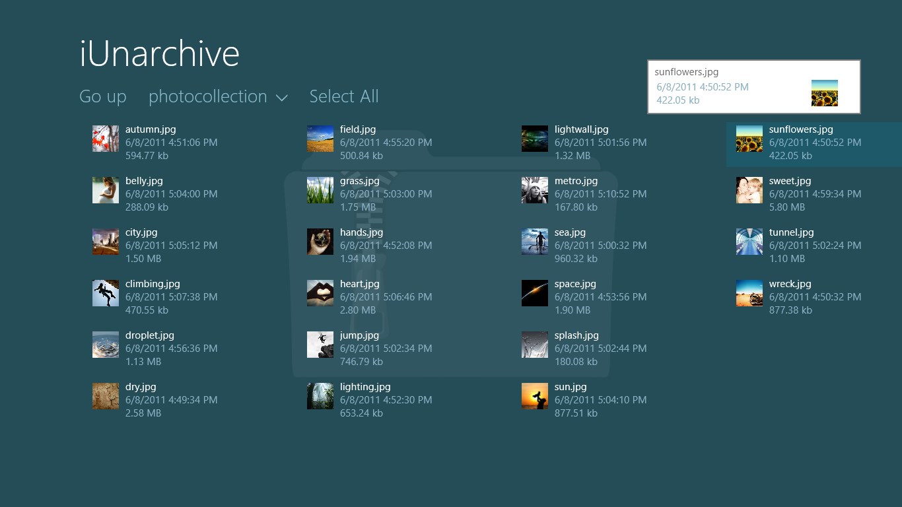The image size is (902, 507).
Task: Select the climbing.jpg file name
Action: (153, 284)
